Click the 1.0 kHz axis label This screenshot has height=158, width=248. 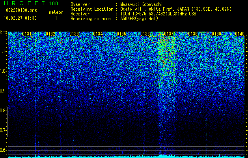4,71
